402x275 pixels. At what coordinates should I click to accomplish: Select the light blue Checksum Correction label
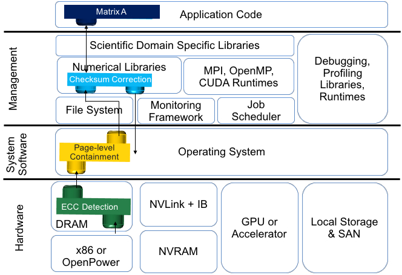[110, 80]
